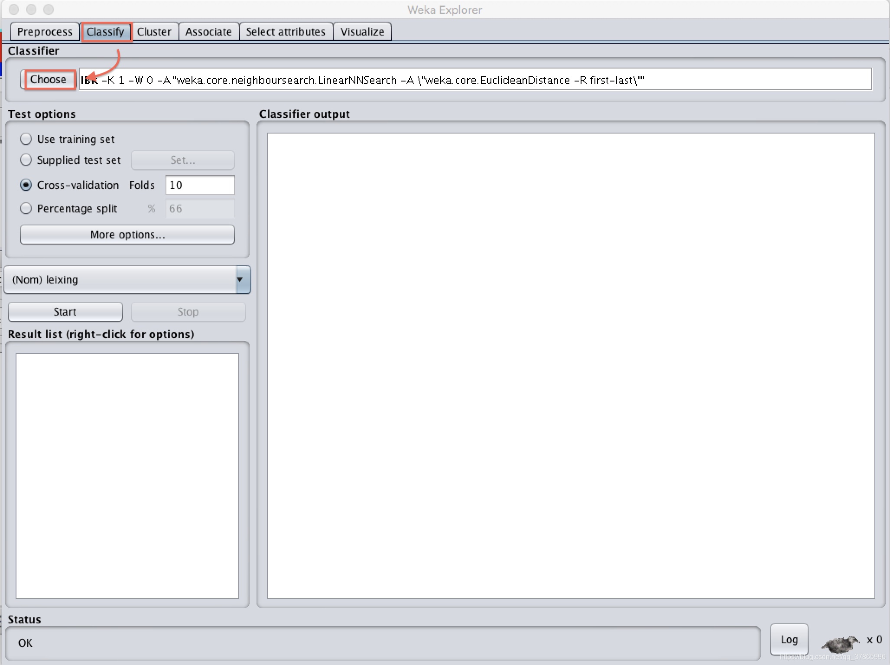Switch to the Preprocess tab
Screen dimensions: 890x665
point(45,32)
